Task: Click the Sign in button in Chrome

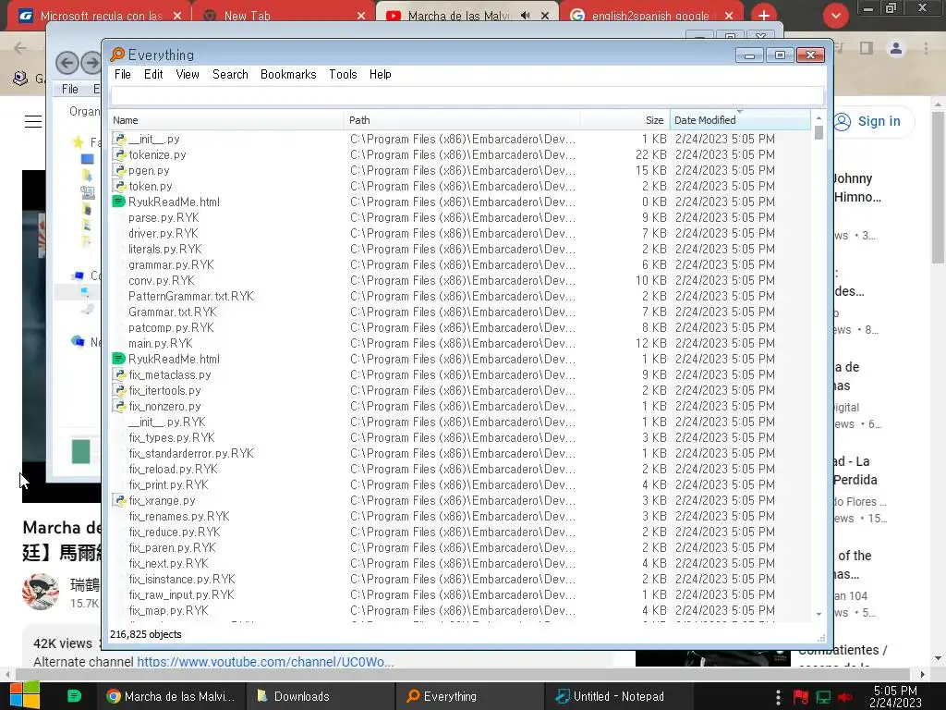Action: (873, 121)
